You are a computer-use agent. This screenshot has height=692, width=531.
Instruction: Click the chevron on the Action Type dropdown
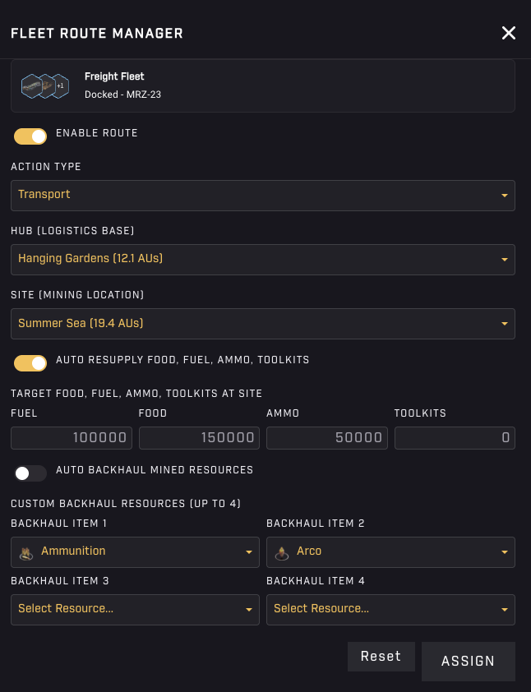click(504, 195)
